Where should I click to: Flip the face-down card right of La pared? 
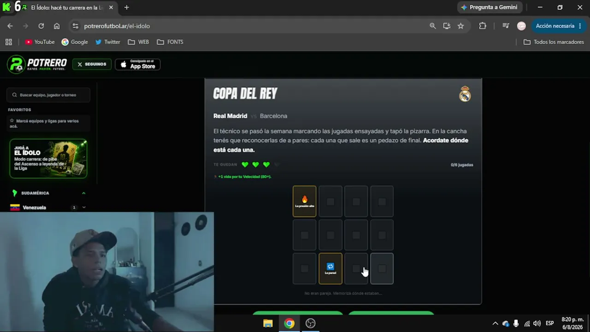click(356, 268)
